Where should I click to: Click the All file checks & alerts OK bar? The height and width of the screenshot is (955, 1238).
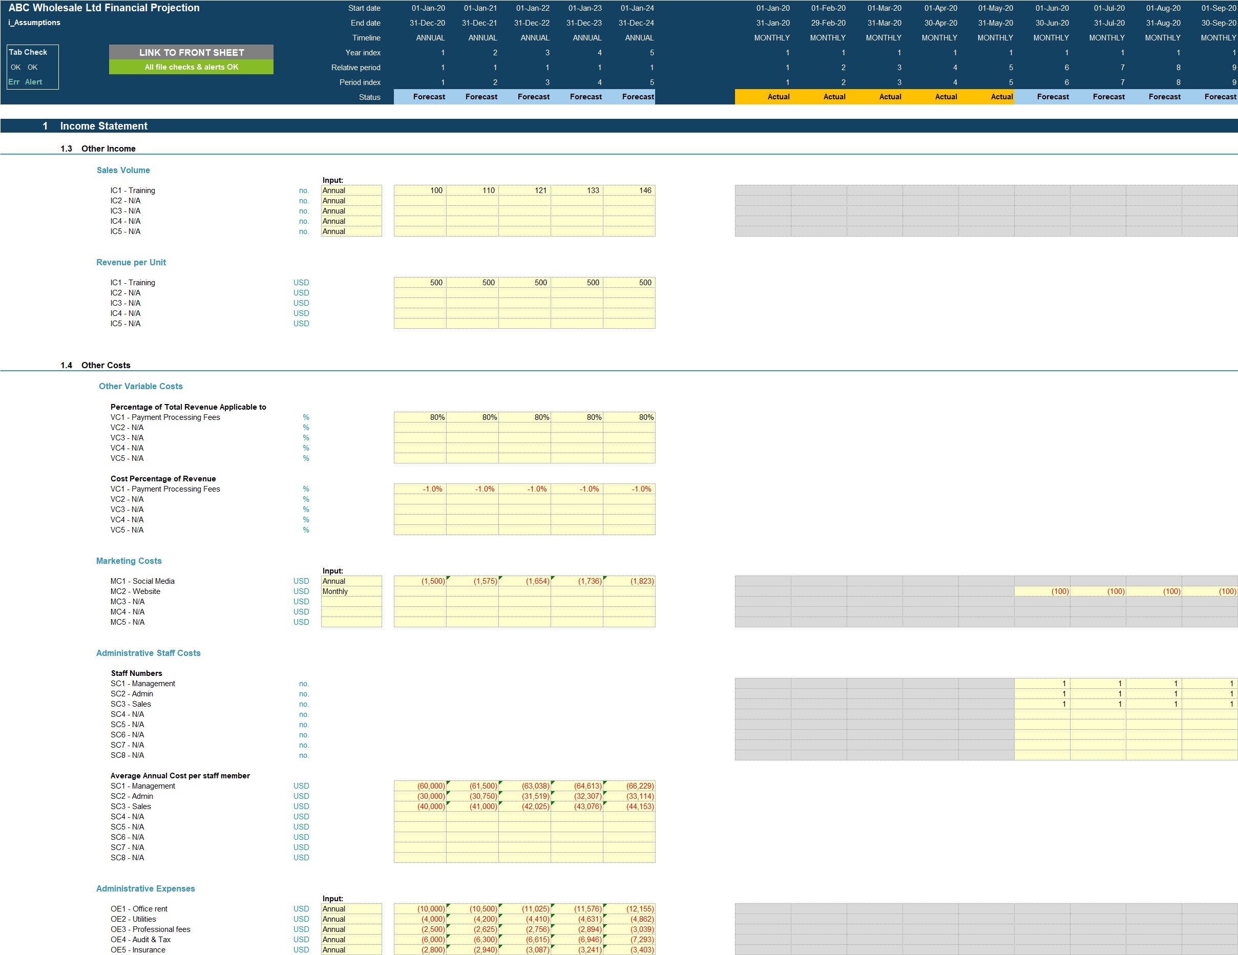[191, 67]
